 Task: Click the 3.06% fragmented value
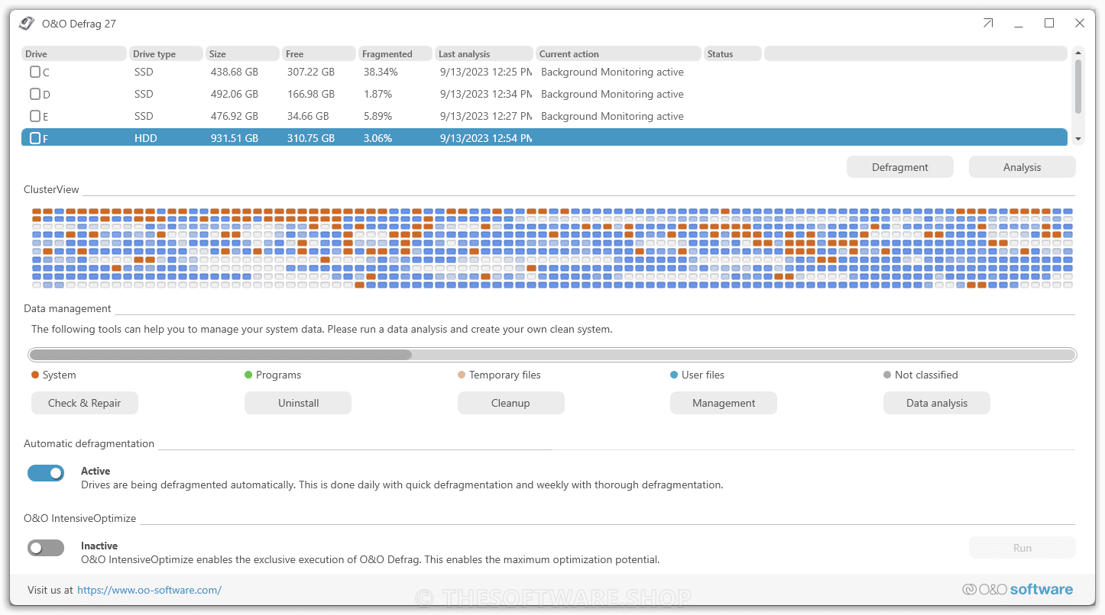pyautogui.click(x=378, y=138)
